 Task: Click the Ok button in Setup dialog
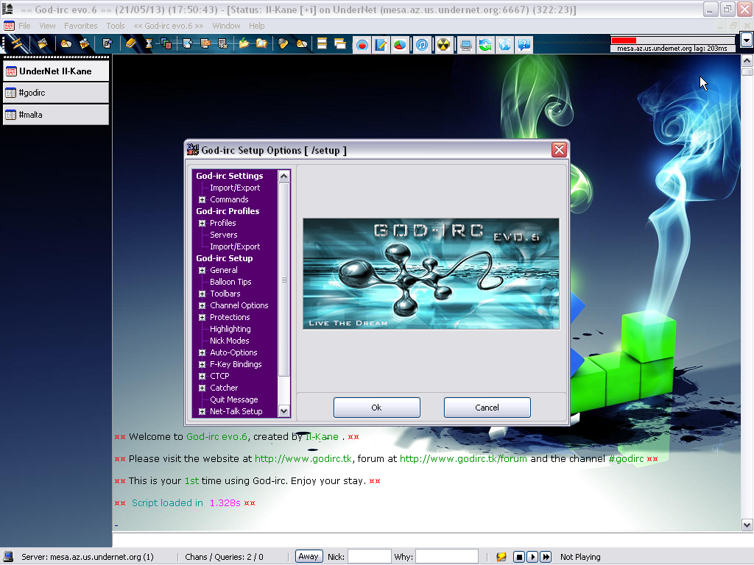376,408
